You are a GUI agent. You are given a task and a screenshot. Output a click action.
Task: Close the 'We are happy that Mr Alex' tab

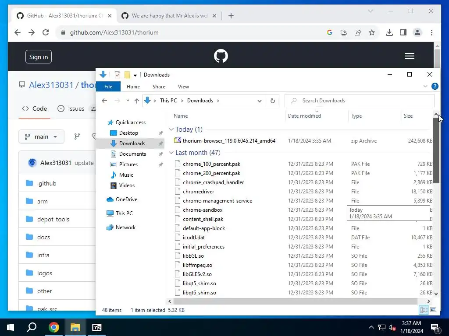pos(214,16)
